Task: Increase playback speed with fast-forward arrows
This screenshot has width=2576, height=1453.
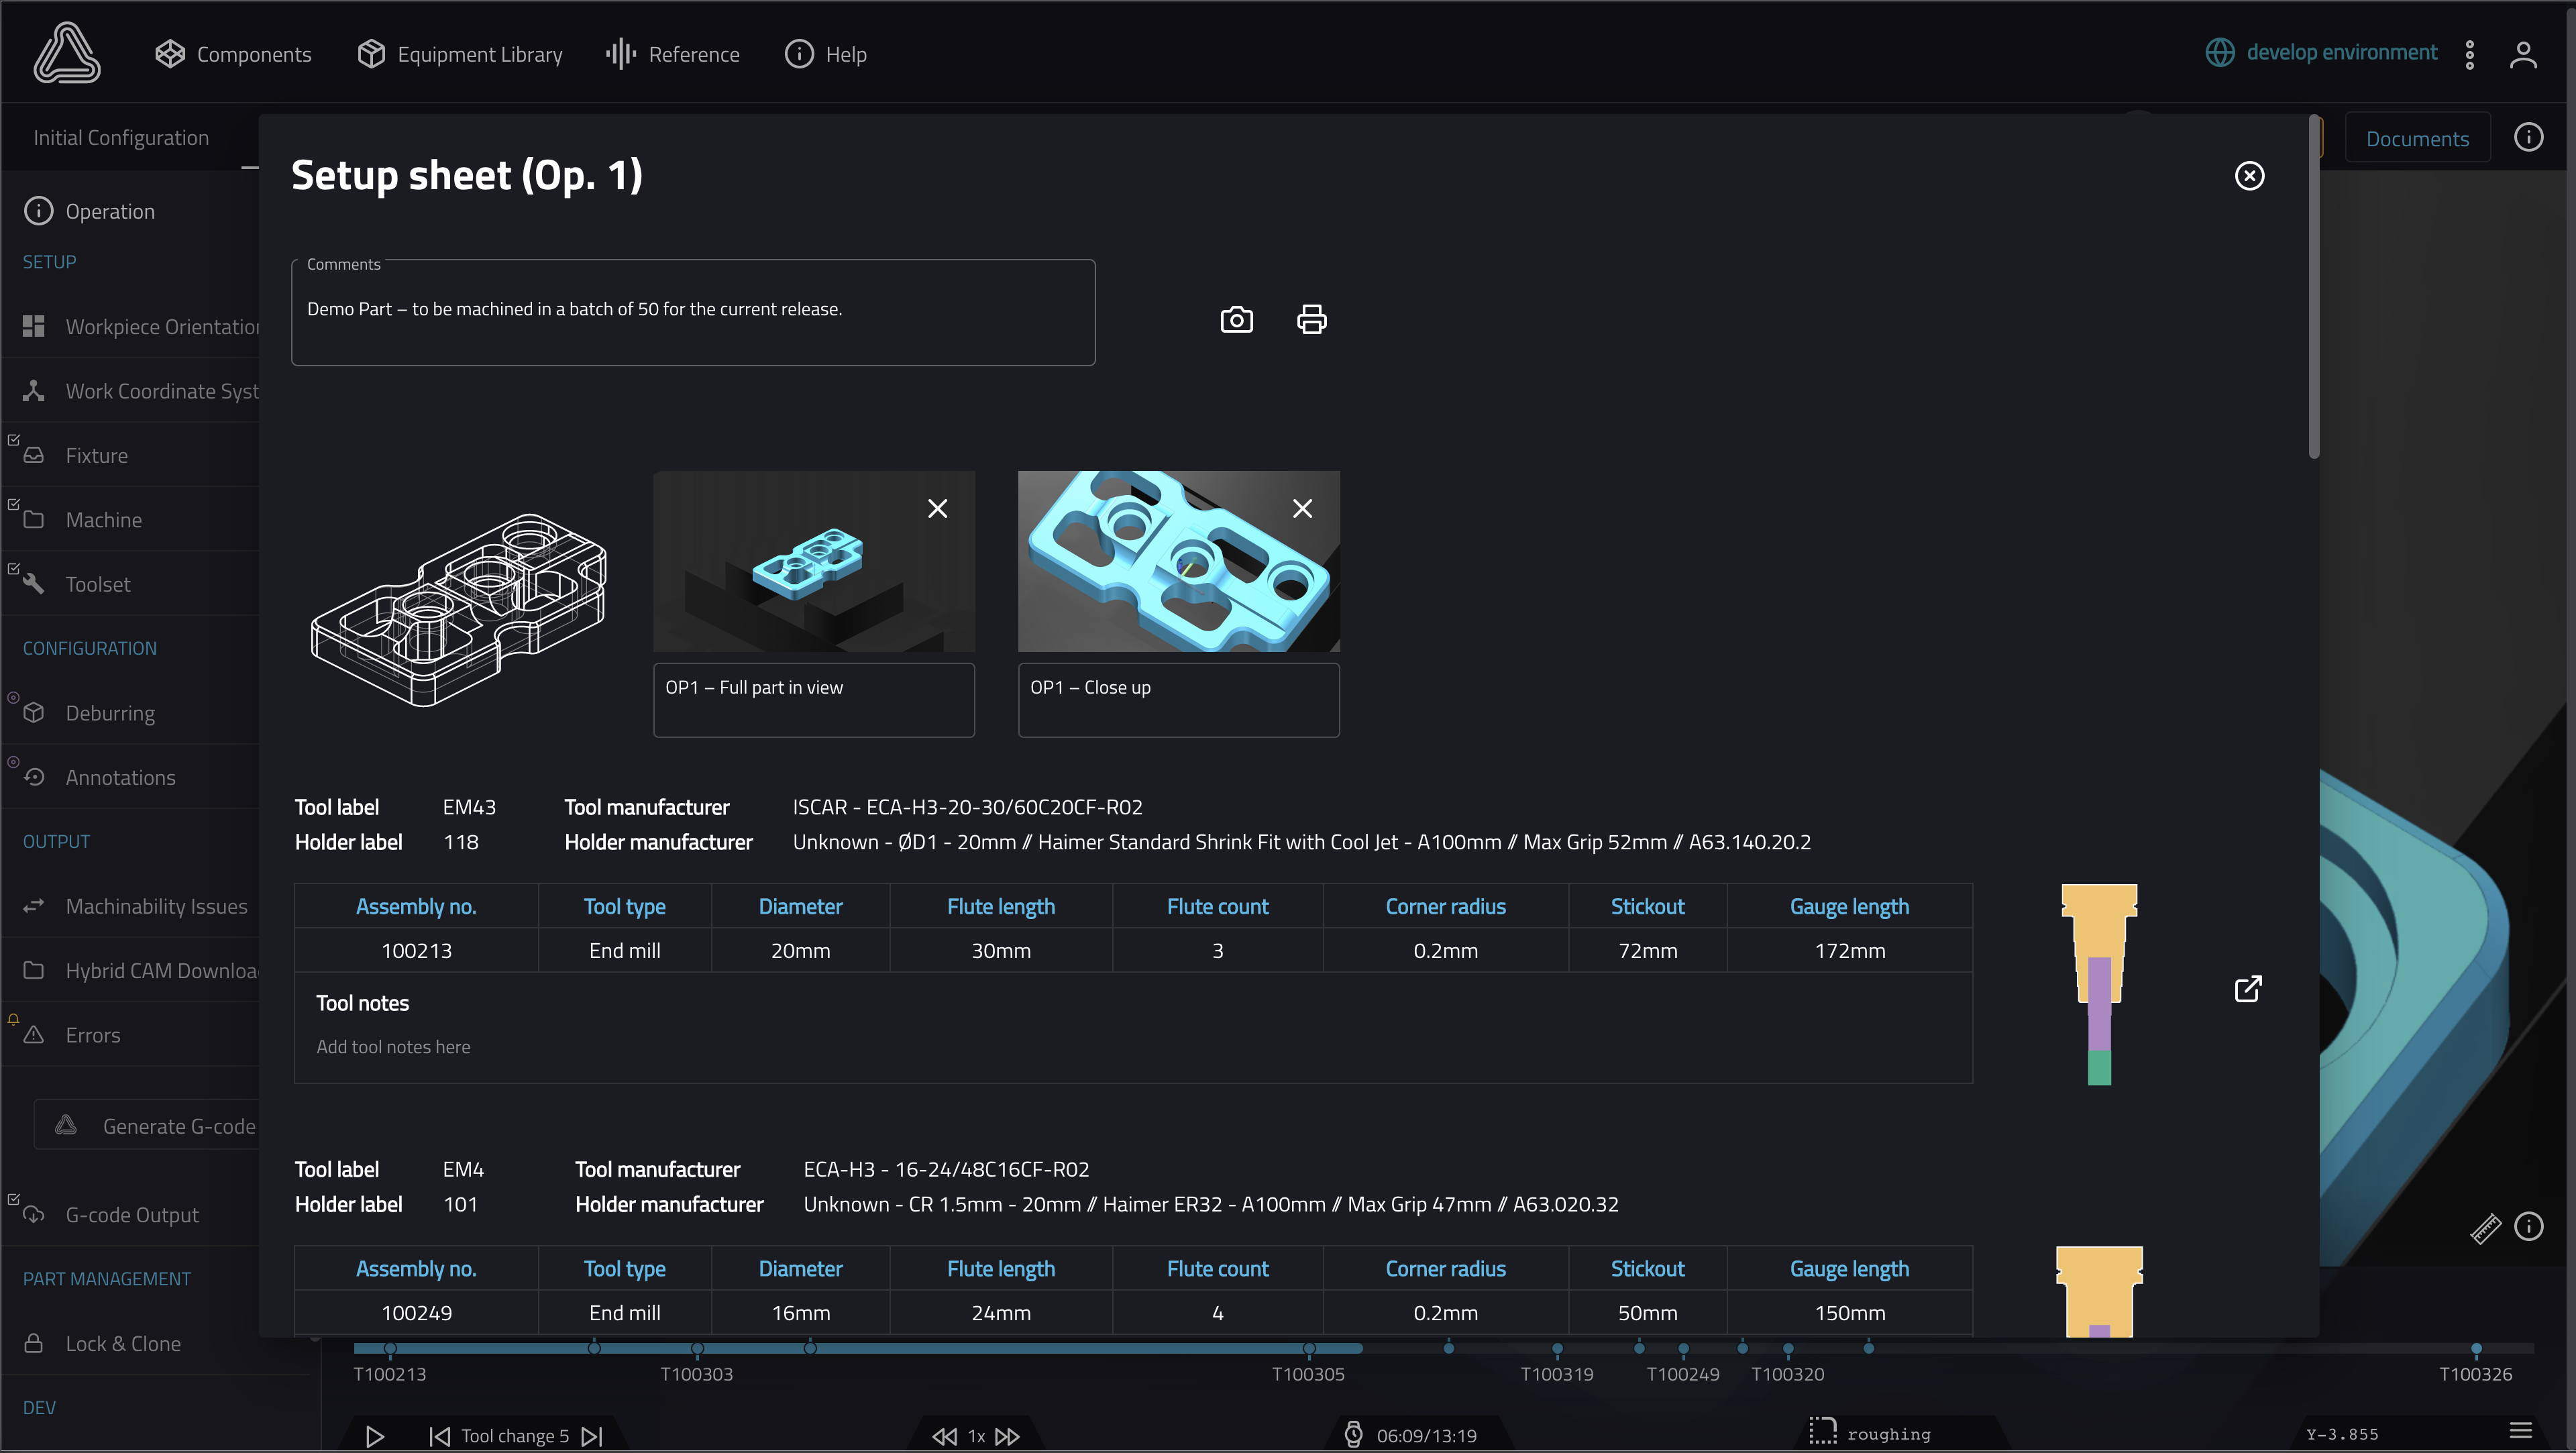Action: coord(1007,1436)
